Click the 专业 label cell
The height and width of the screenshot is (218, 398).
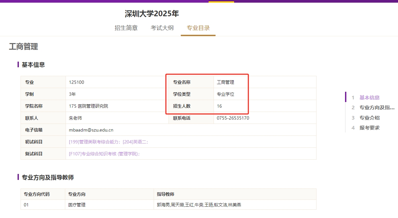pyautogui.click(x=43, y=82)
